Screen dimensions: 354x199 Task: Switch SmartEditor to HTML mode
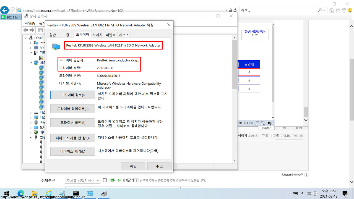coord(283,128)
